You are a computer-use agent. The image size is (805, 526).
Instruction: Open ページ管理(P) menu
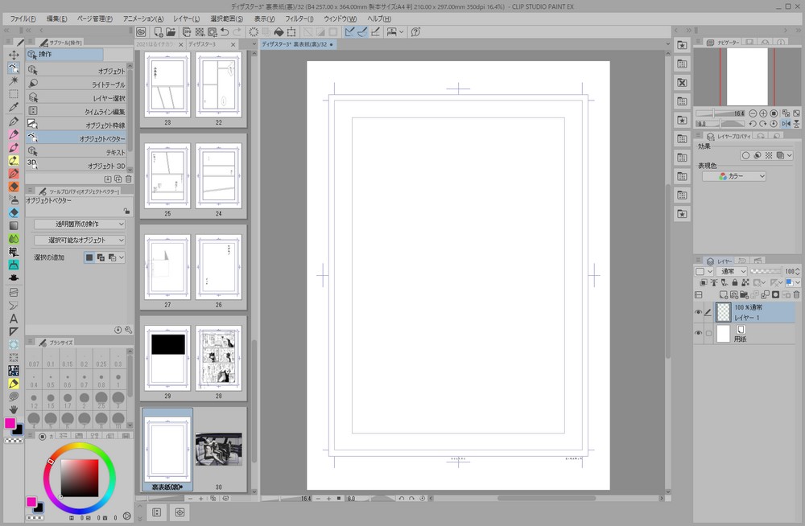[94, 18]
